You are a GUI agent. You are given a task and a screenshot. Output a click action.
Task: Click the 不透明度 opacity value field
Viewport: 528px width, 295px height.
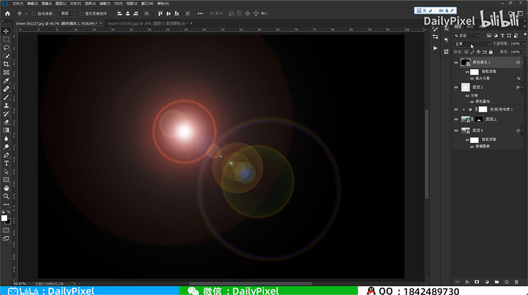click(x=515, y=44)
